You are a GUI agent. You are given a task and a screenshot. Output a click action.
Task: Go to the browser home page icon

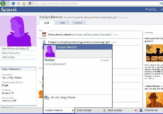click(24, 3)
